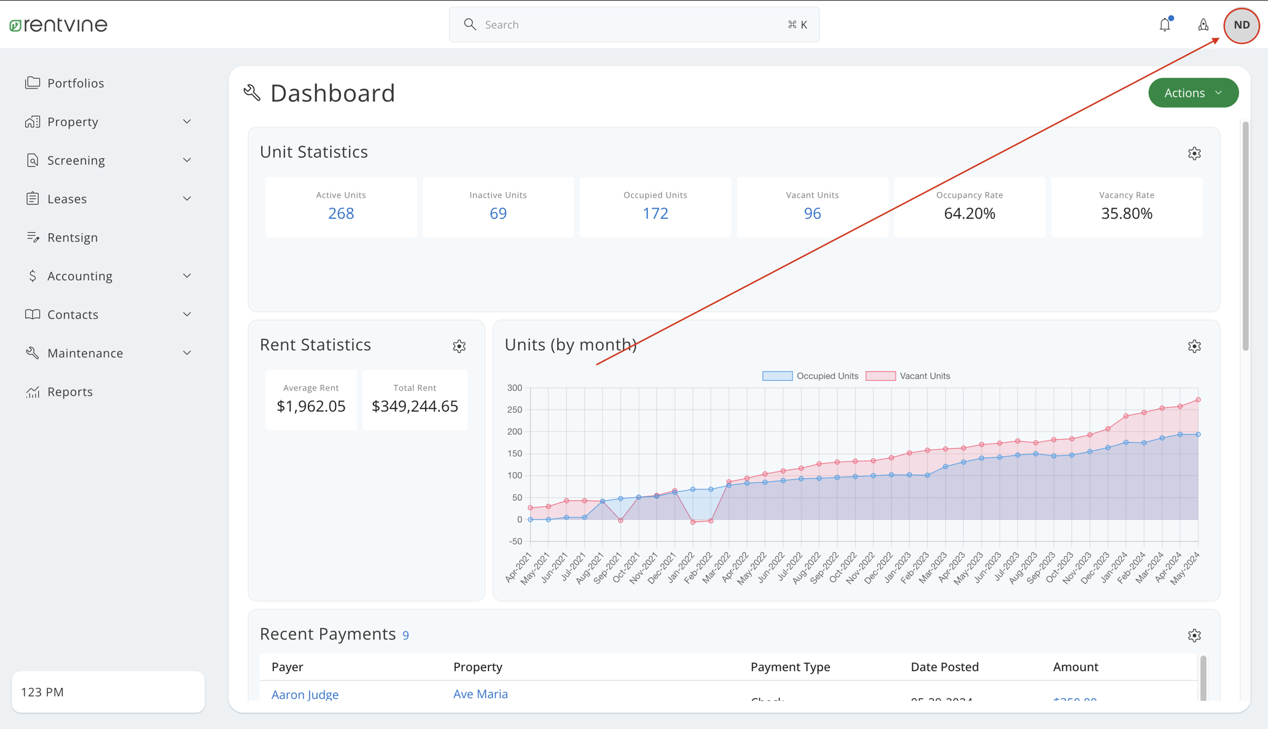Click the Active Units value 268

[340, 214]
